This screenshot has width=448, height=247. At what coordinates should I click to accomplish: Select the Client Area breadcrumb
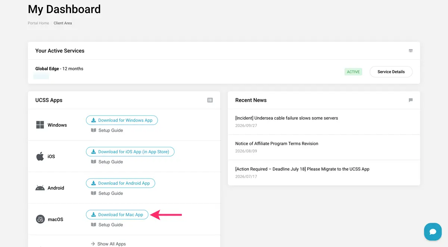coord(63,23)
